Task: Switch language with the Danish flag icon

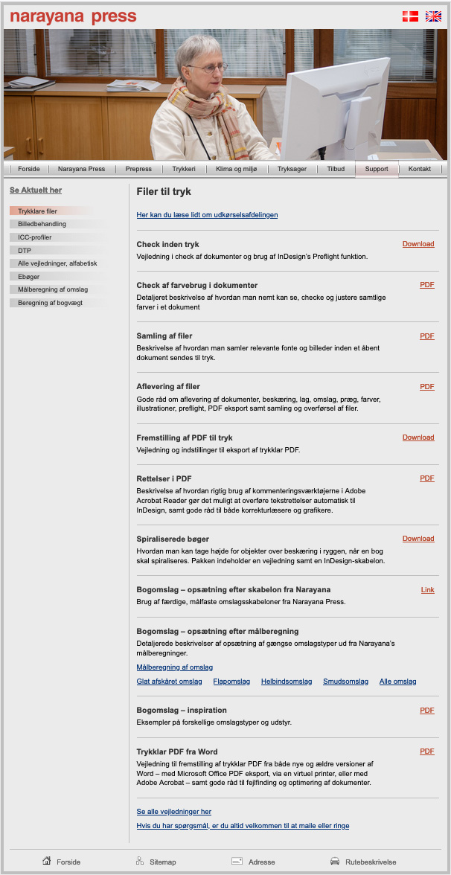Action: coord(410,16)
